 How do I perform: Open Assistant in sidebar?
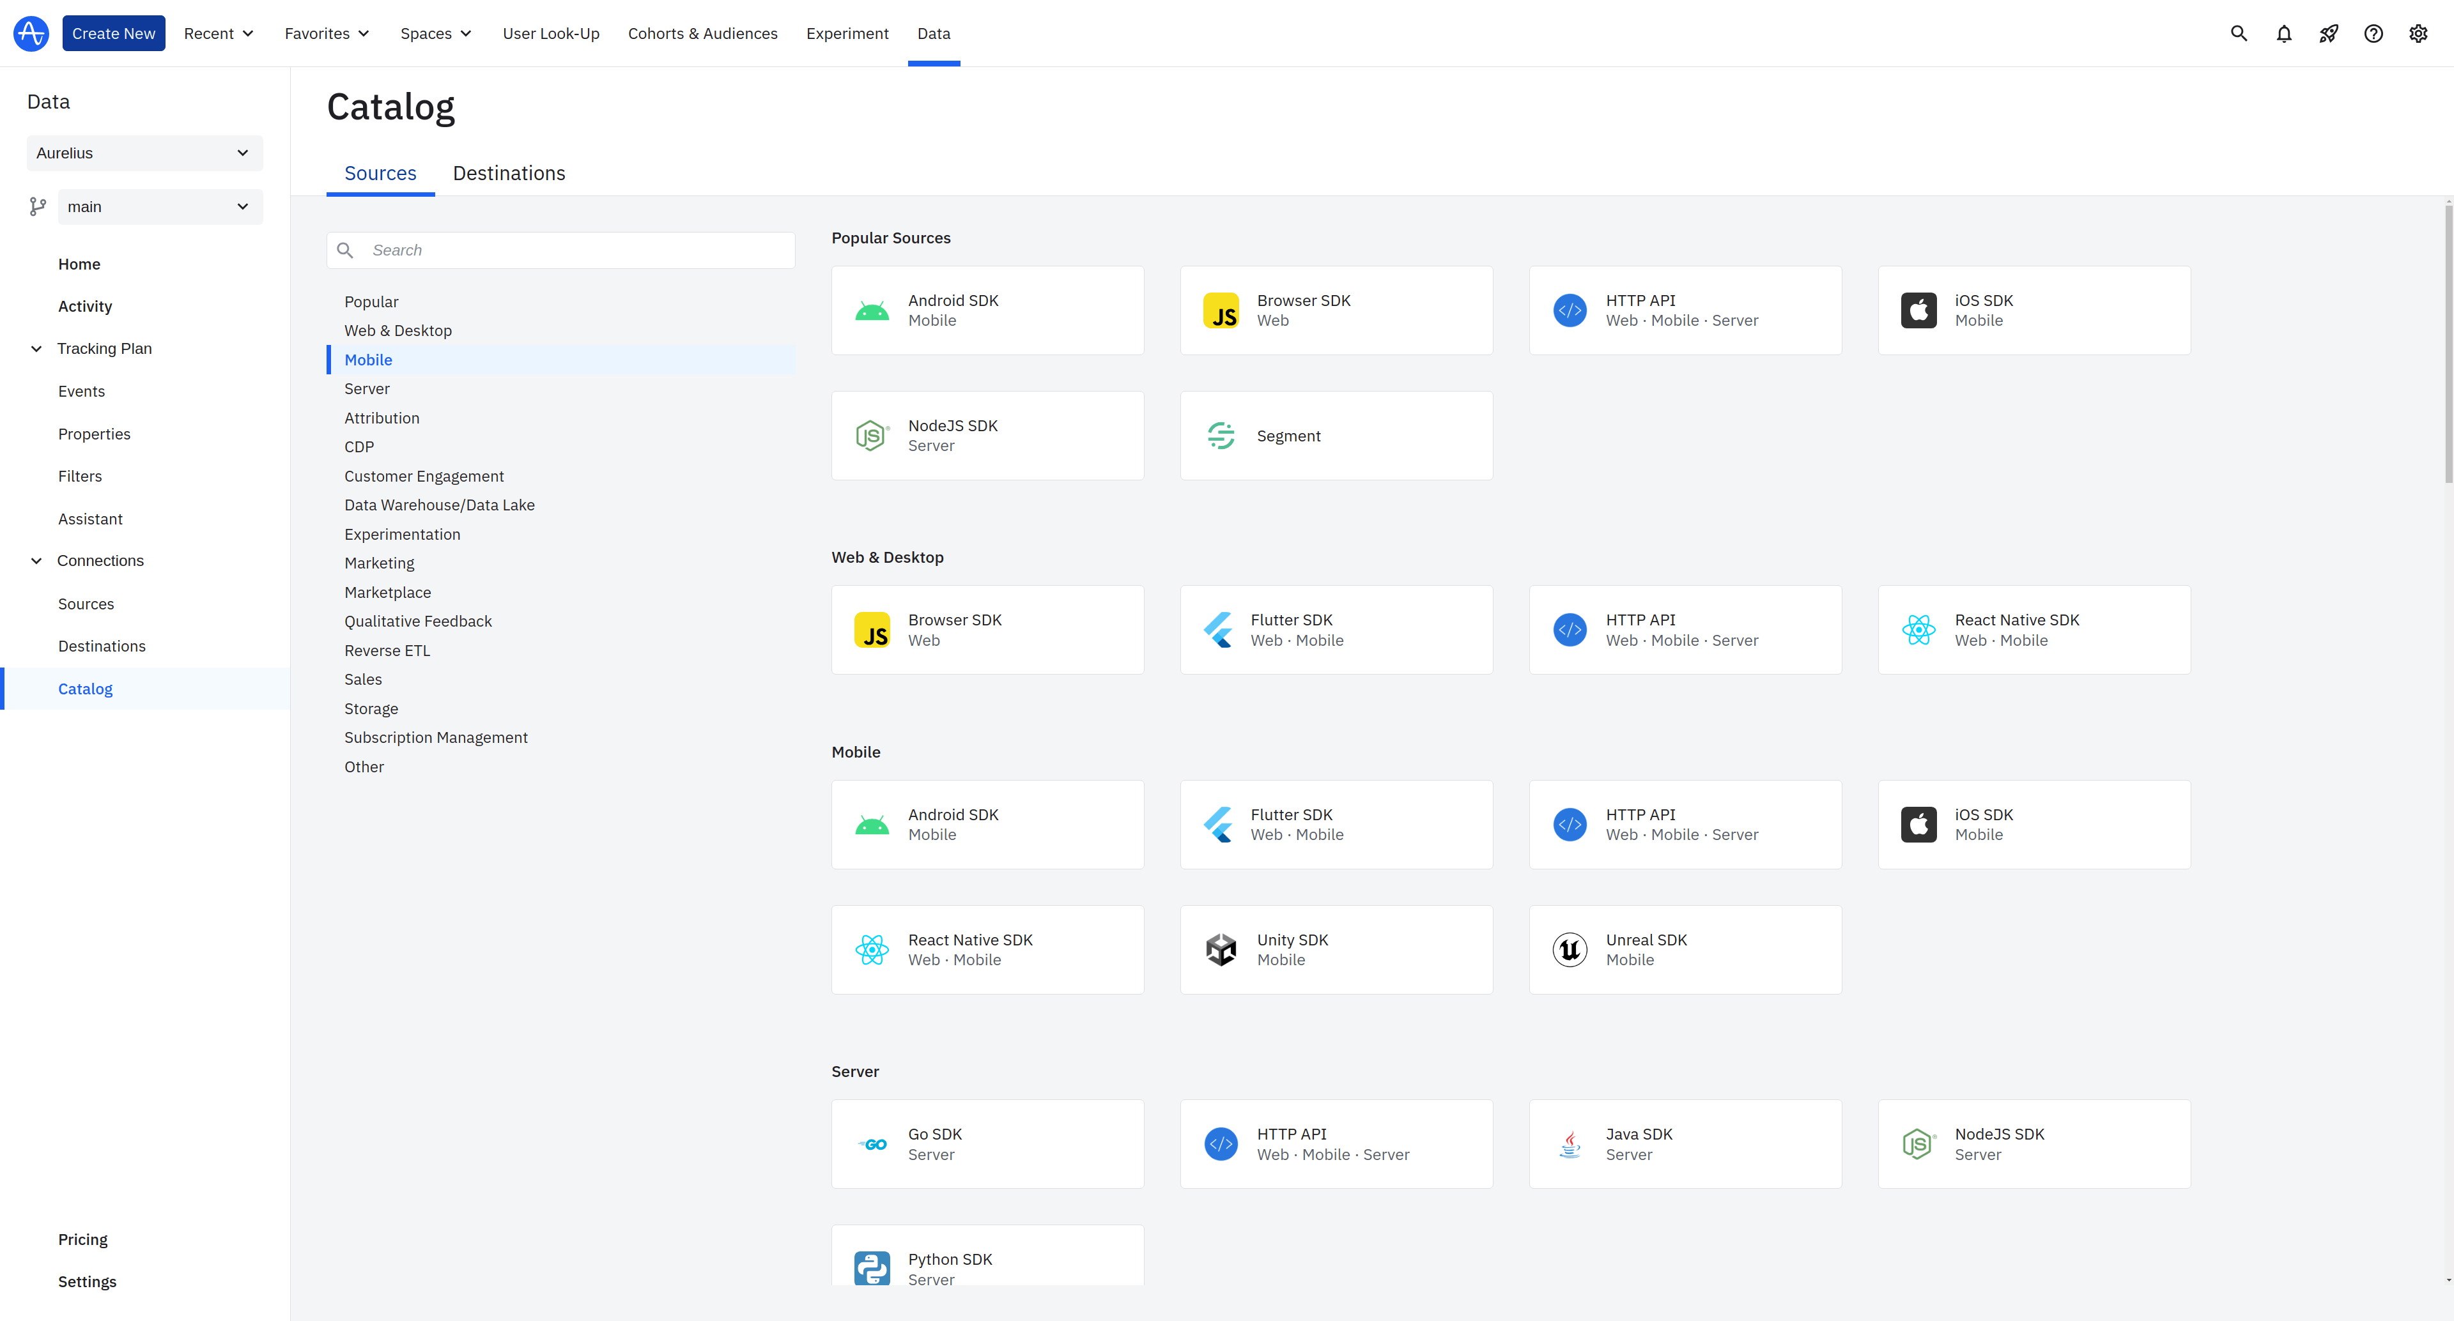tap(91, 519)
